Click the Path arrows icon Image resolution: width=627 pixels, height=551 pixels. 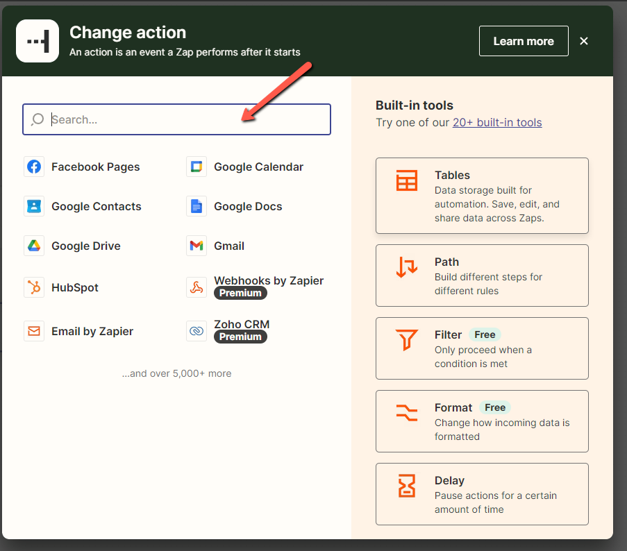pos(407,267)
